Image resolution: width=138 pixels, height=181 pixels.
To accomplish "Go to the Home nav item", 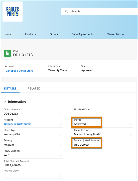I will pyautogui.click(x=7, y=34).
